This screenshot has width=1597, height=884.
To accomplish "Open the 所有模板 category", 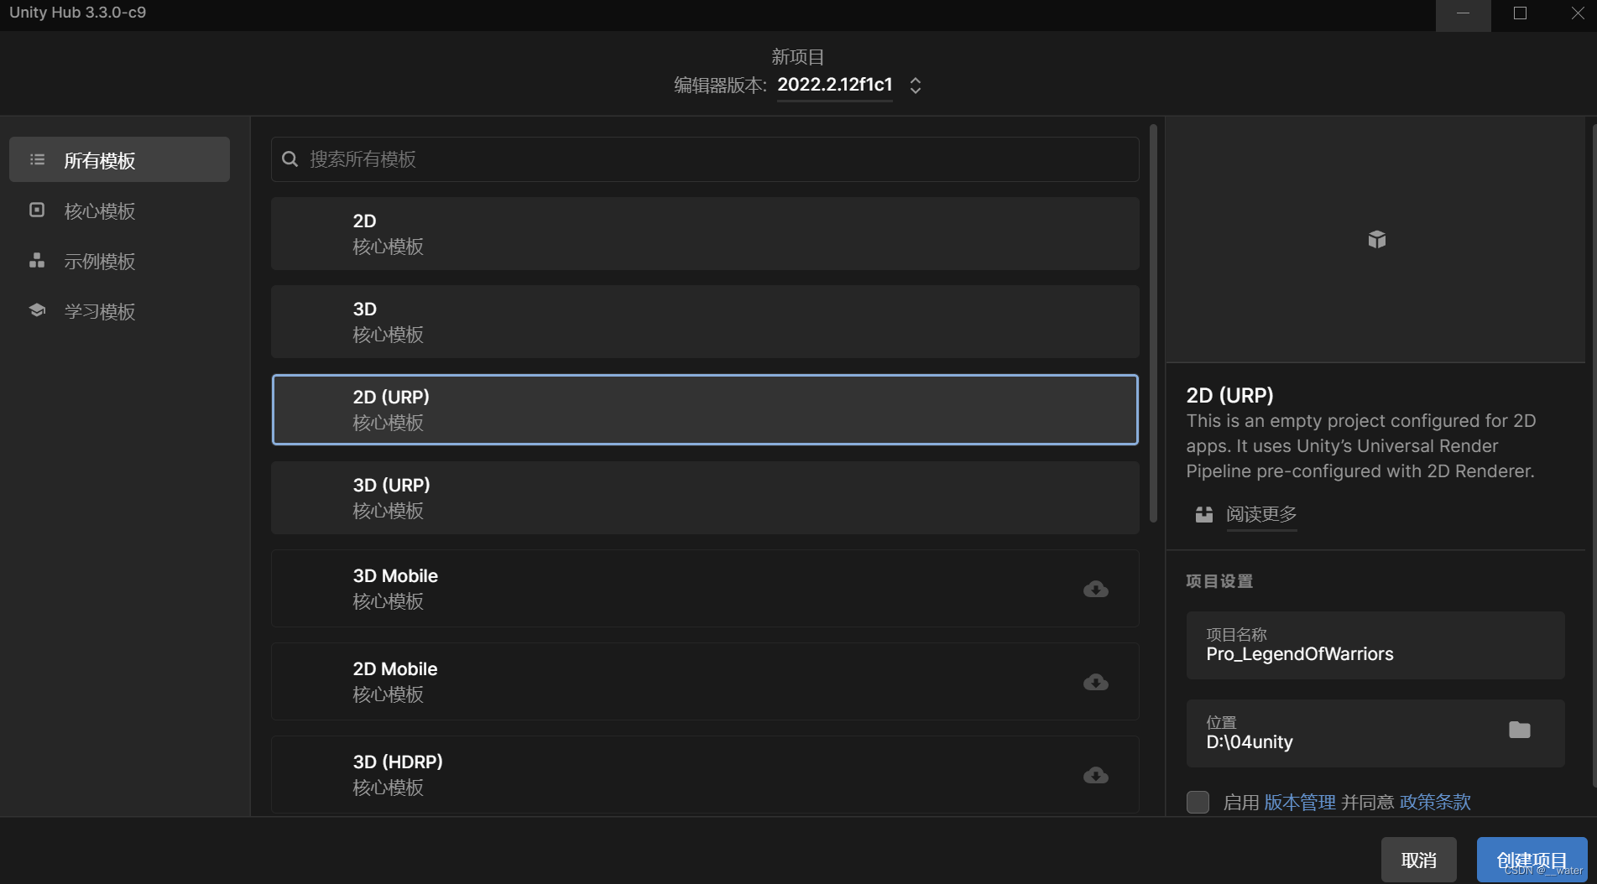I will coord(119,159).
